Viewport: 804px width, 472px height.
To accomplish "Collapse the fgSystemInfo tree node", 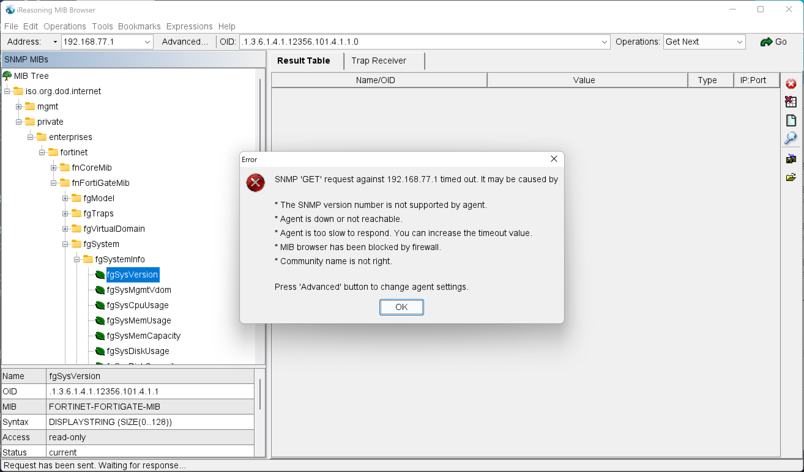I will point(76,260).
